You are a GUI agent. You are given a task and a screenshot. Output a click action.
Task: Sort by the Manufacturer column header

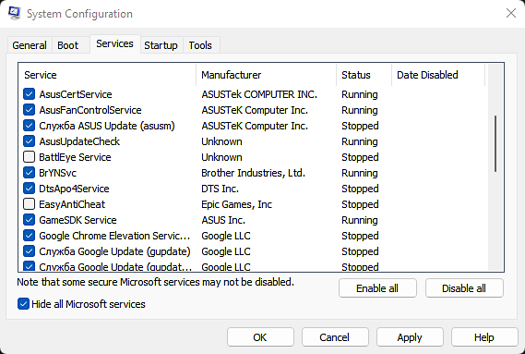[x=266, y=75]
